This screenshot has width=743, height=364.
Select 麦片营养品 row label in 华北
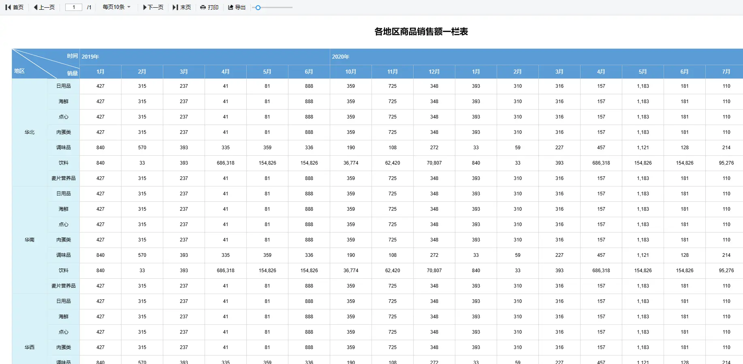pos(64,178)
